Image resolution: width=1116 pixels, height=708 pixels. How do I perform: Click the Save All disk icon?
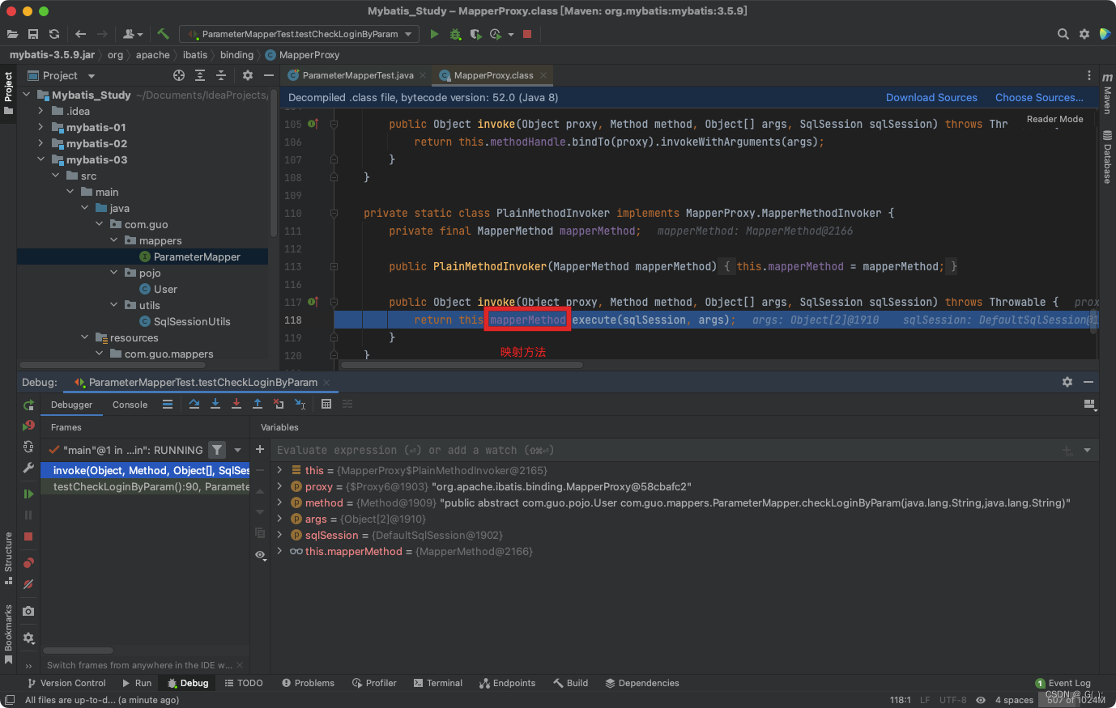[x=33, y=34]
